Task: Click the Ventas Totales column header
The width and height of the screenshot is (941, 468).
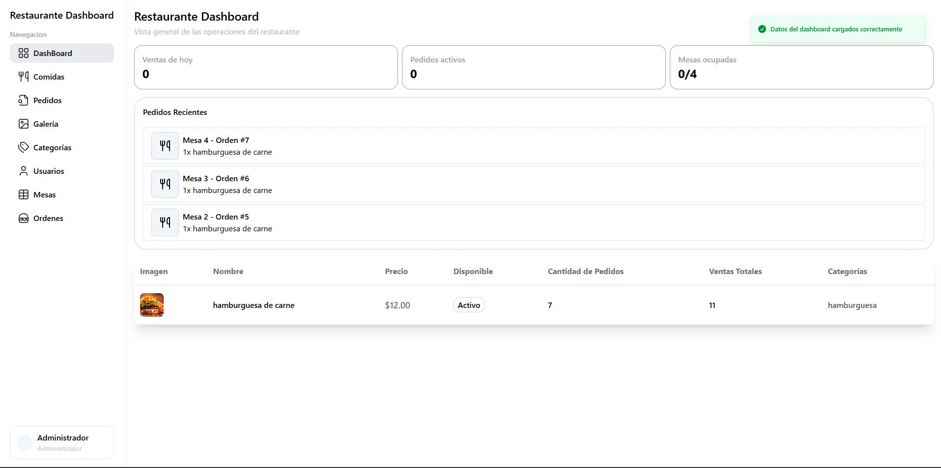Action: pos(735,272)
